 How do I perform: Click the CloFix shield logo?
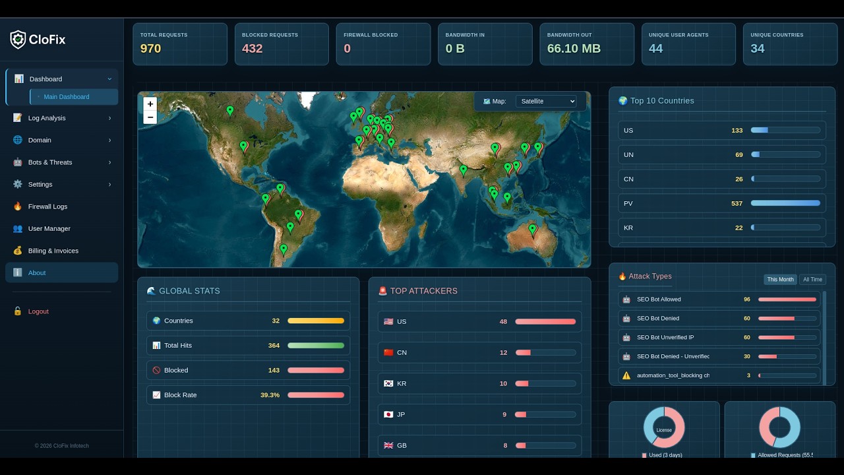click(18, 40)
